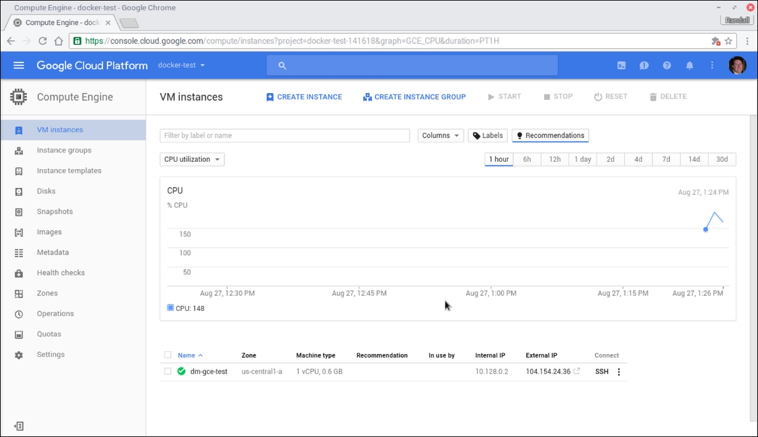Click the CPU graph data point
This screenshot has width=758, height=437.
coord(705,229)
